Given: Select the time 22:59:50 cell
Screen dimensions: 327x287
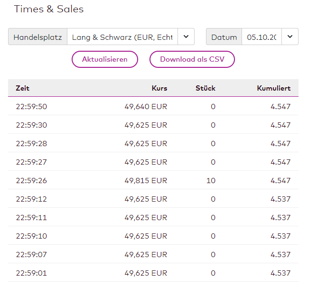Looking at the screenshot, I should click(31, 107).
